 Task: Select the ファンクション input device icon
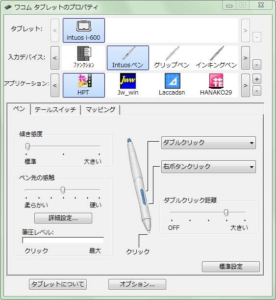click(x=84, y=57)
